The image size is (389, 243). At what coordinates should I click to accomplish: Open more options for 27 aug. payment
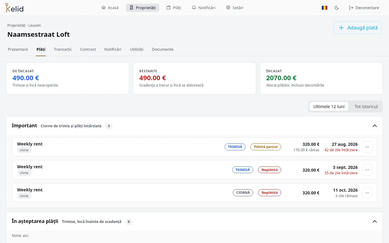pyautogui.click(x=367, y=147)
